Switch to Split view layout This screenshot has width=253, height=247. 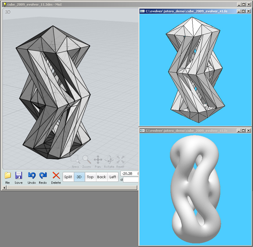pyautogui.click(x=68, y=177)
